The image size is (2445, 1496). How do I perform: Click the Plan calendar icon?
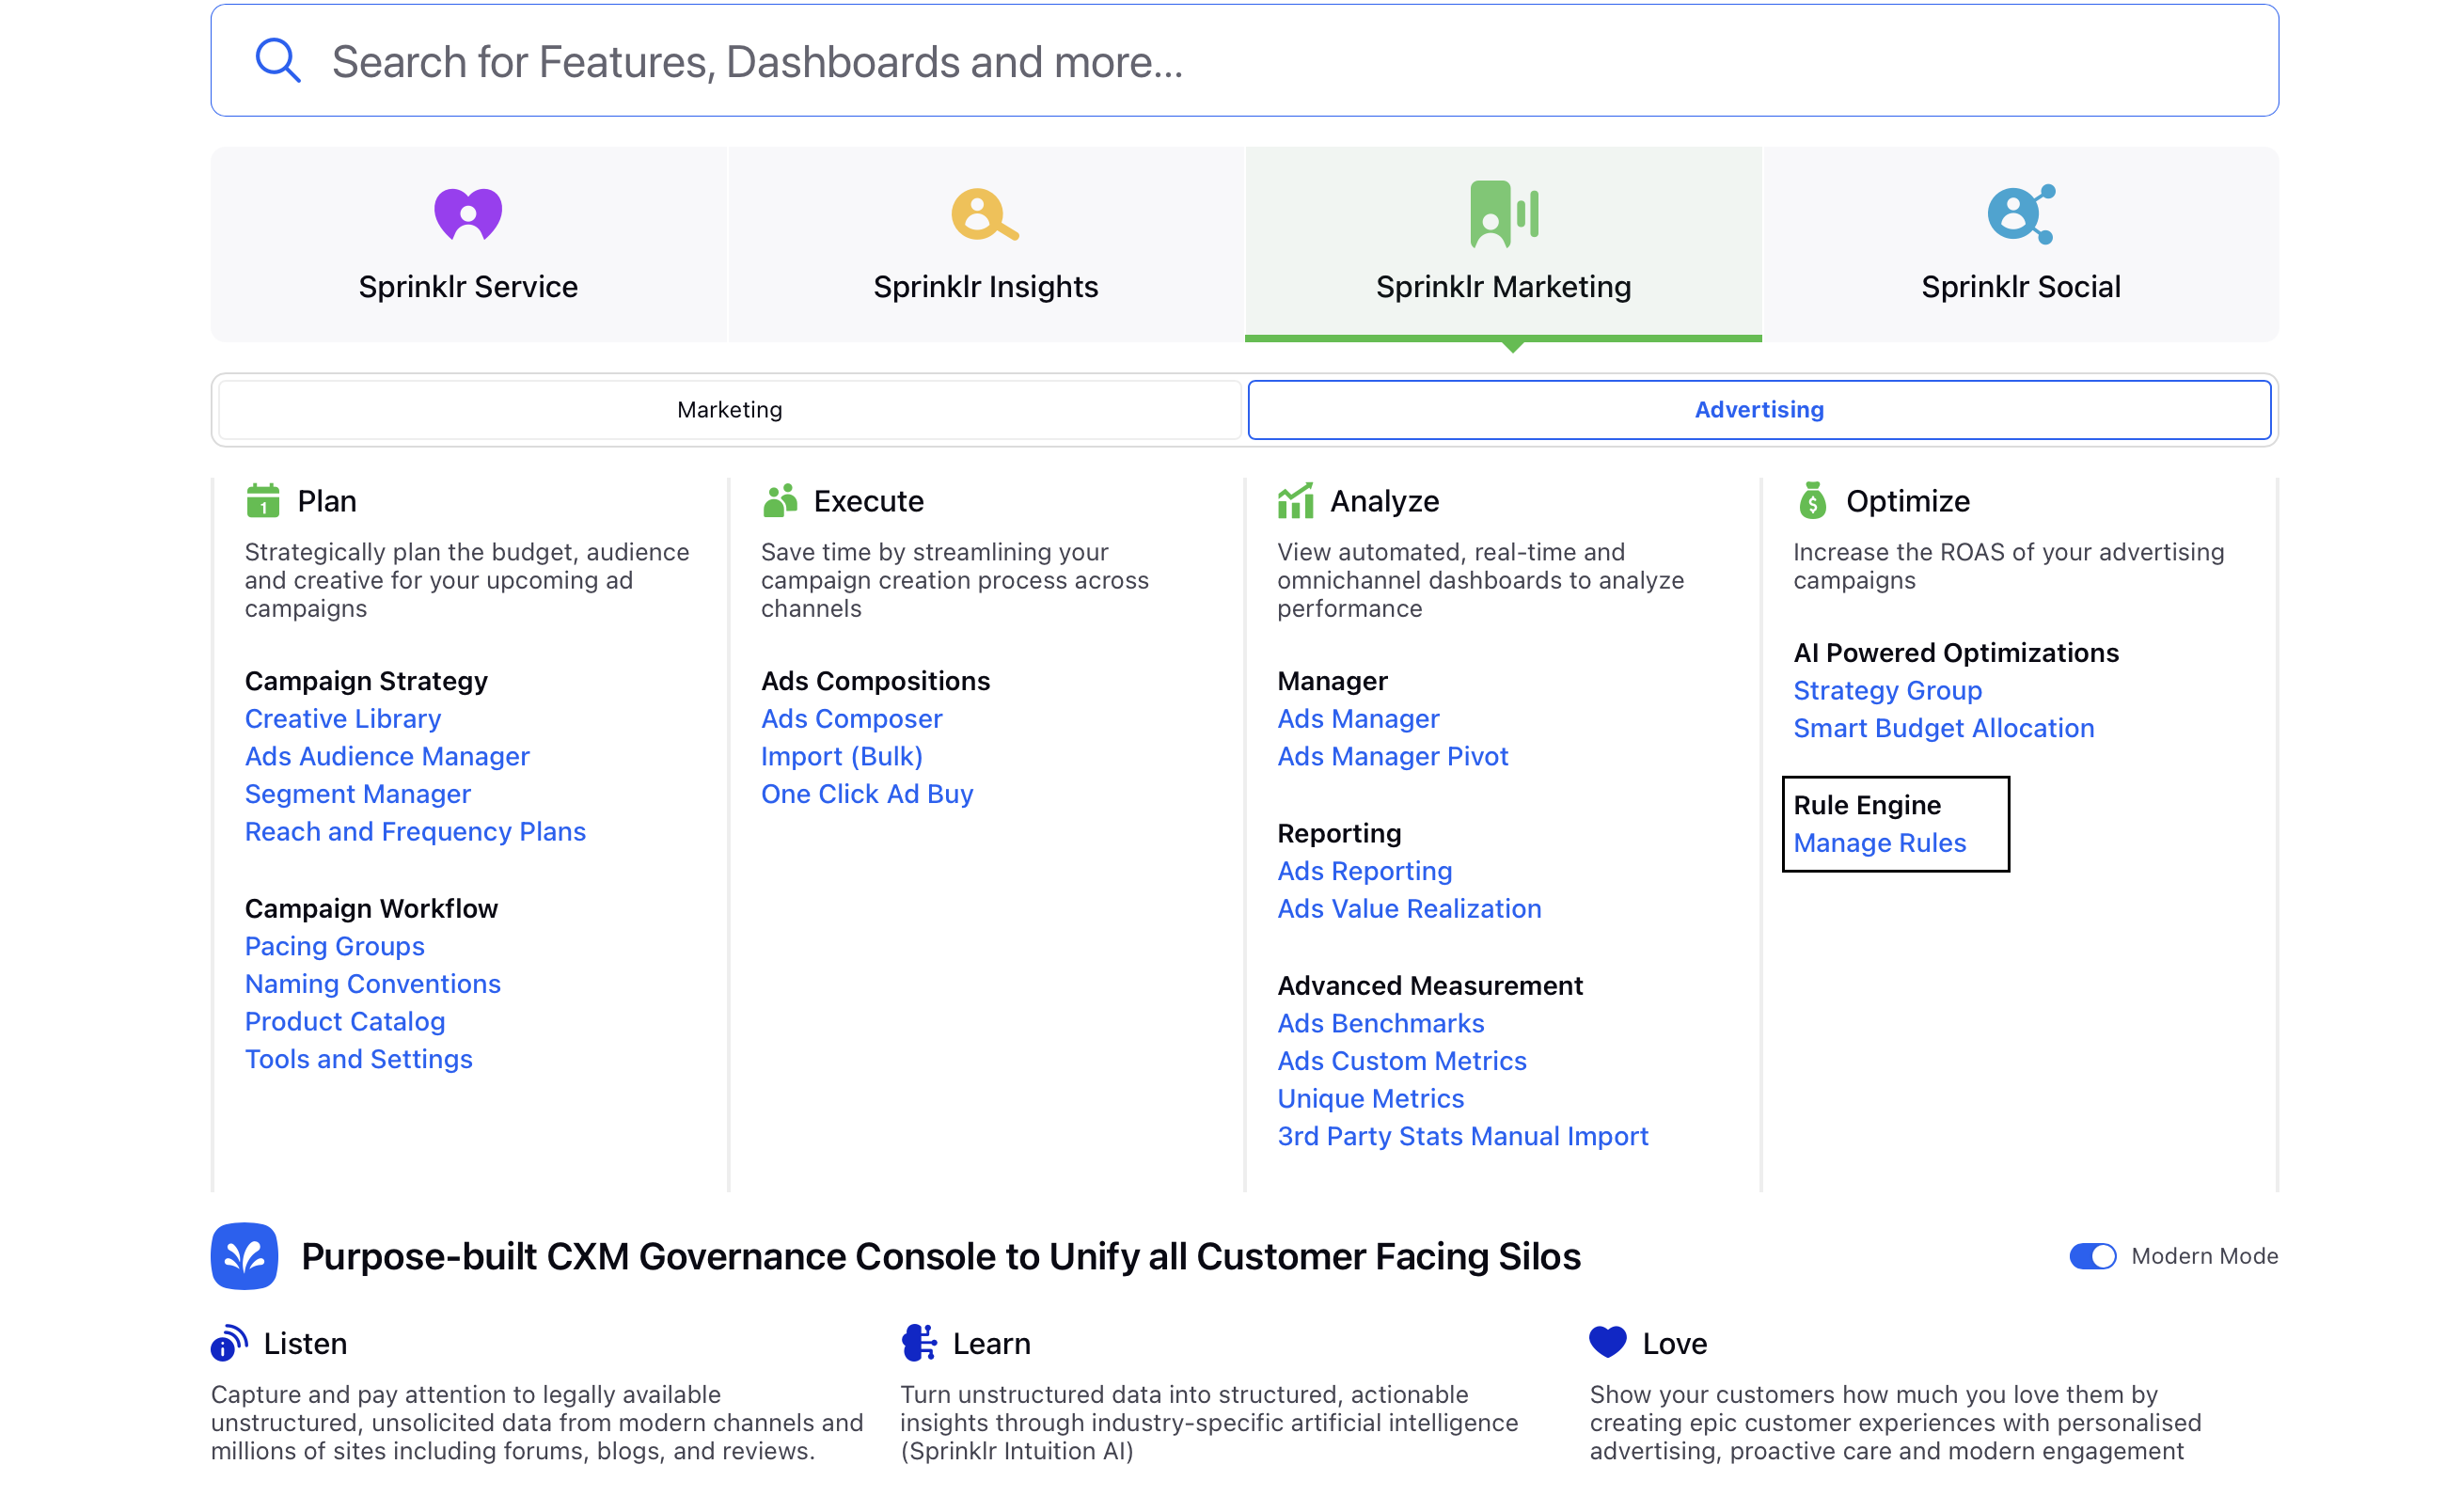coord(263,501)
